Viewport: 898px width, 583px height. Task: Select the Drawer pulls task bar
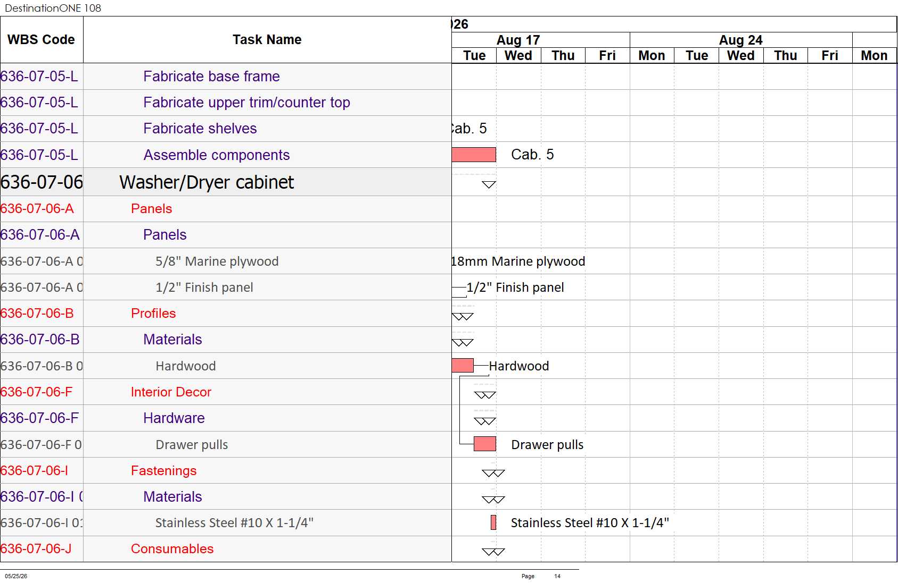485,444
